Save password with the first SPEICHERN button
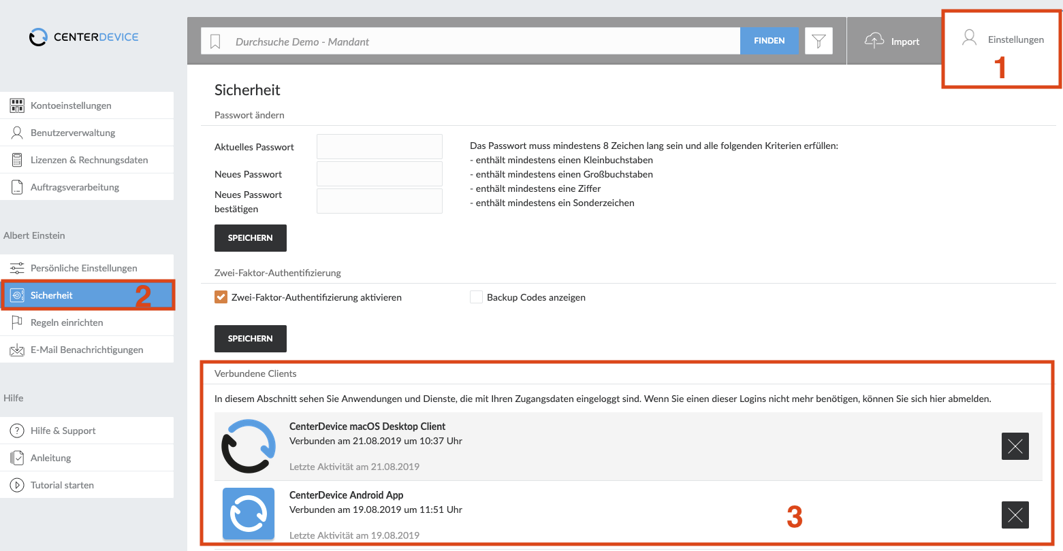The image size is (1063, 551). 251,238
